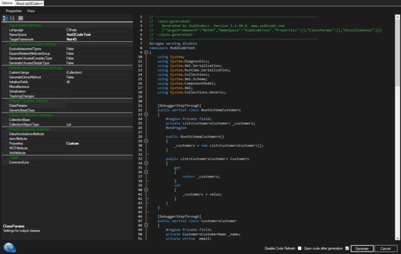The width and height of the screenshot is (401, 254).
Task: Click the False value of ExcludeImportedTypes
Action: 70,49
